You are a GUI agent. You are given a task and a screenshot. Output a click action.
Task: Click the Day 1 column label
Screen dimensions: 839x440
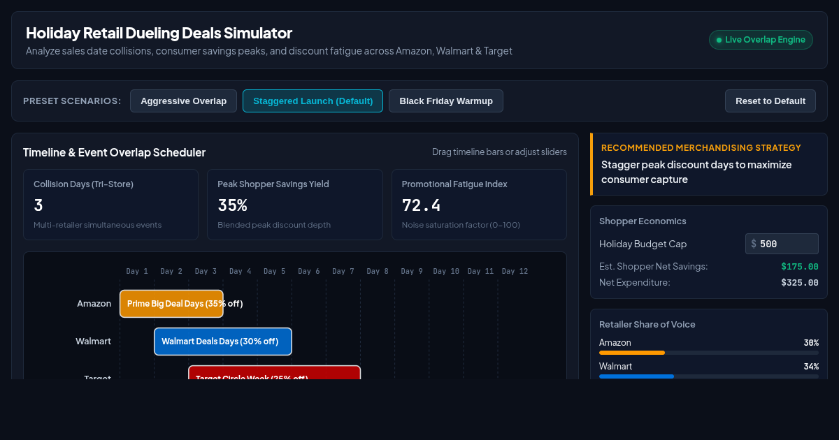click(137, 271)
